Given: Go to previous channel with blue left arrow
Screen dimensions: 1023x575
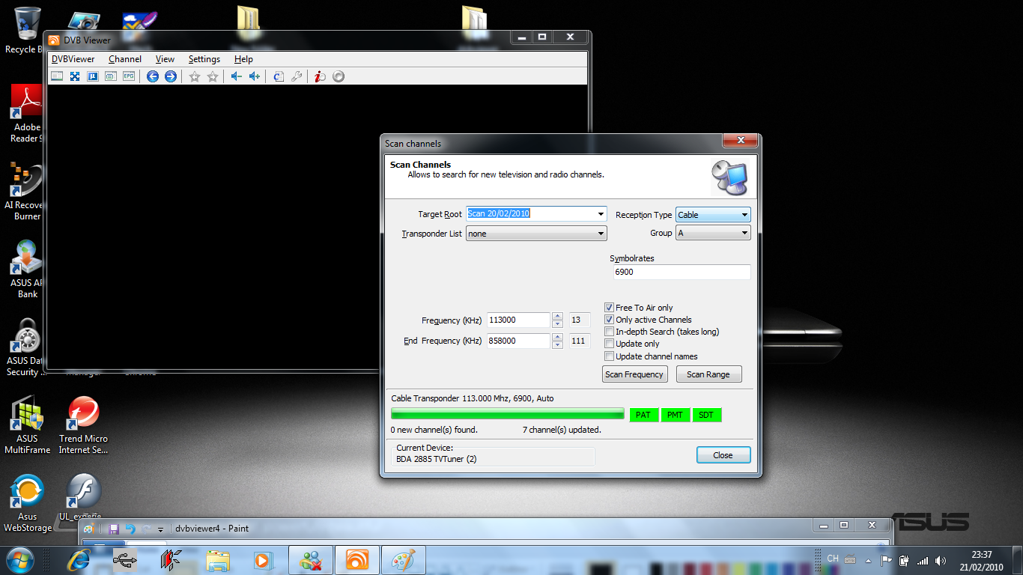Looking at the screenshot, I should pos(153,76).
